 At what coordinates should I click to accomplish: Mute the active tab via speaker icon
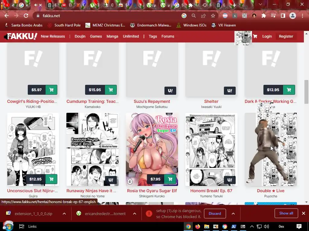(x=36, y=5)
